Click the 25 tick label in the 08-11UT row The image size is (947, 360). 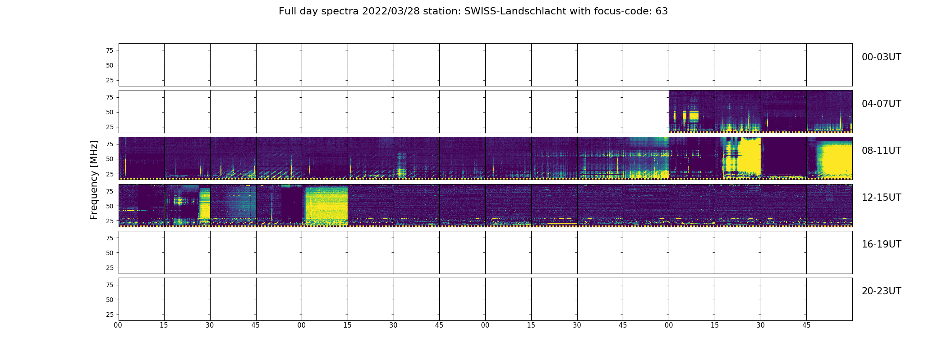pyautogui.click(x=110, y=174)
